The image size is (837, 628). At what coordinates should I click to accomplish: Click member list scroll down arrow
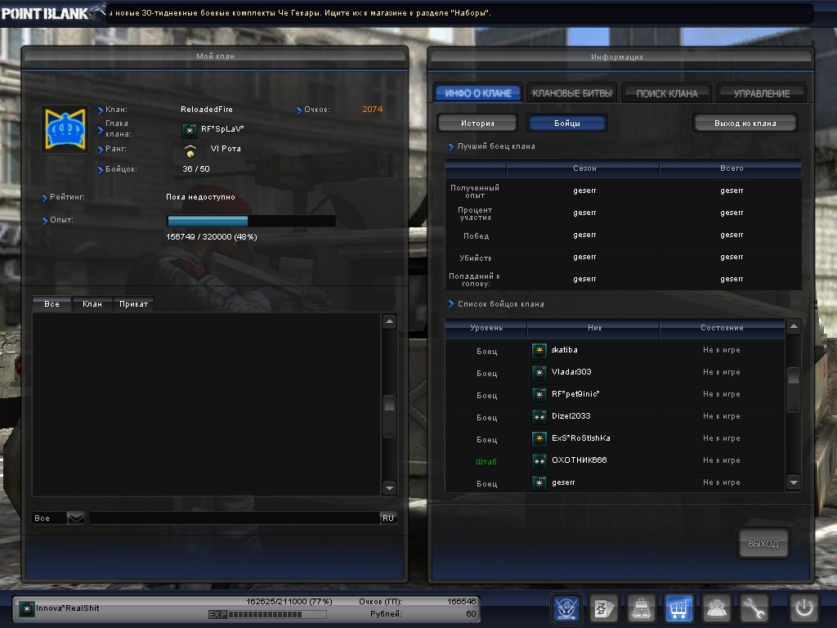click(794, 482)
